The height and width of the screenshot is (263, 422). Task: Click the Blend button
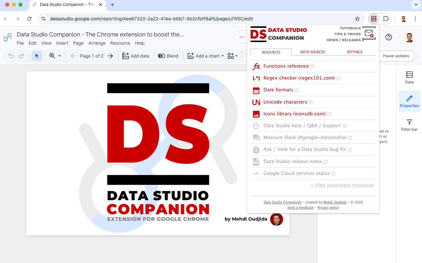[x=168, y=56]
